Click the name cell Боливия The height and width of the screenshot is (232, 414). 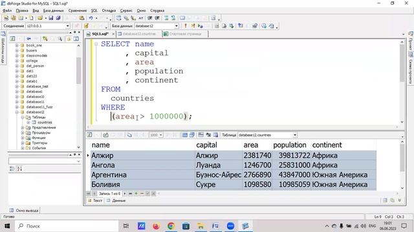142,185
